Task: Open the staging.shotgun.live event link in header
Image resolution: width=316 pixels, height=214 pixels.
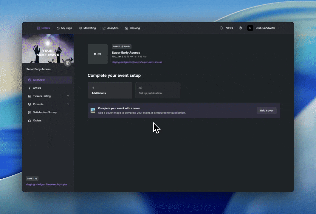Action: [x=137, y=62]
